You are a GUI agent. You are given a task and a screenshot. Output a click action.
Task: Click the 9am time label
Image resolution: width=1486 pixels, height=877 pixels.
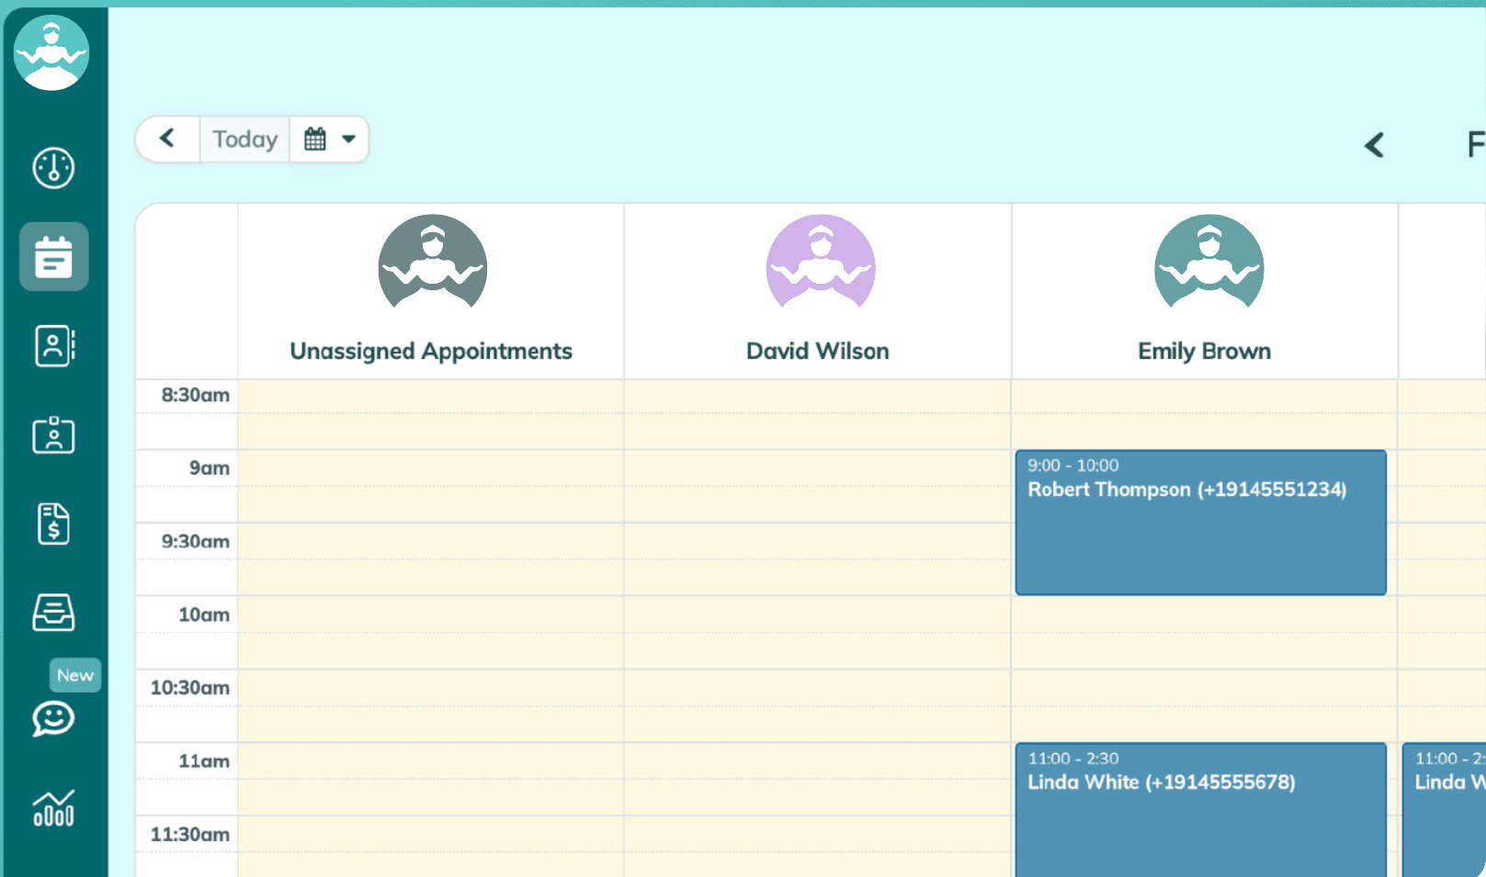(210, 468)
